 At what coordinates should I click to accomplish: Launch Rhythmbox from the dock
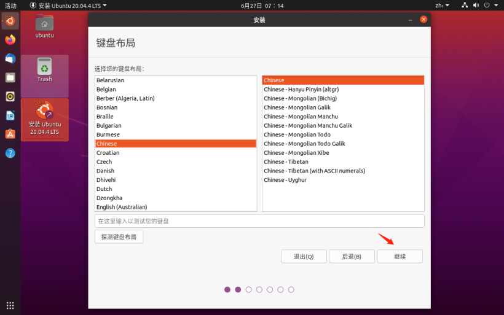10,96
